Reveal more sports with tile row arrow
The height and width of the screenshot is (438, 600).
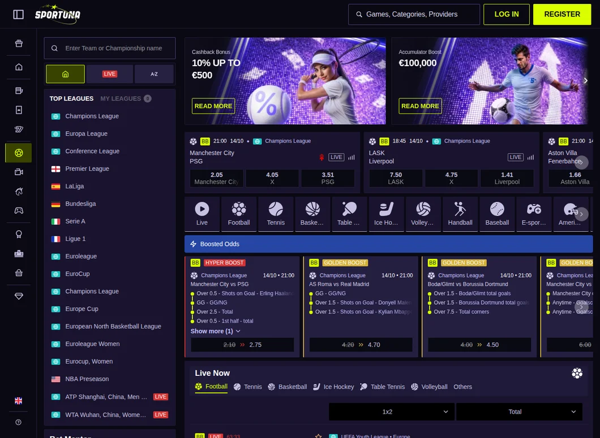point(581,214)
